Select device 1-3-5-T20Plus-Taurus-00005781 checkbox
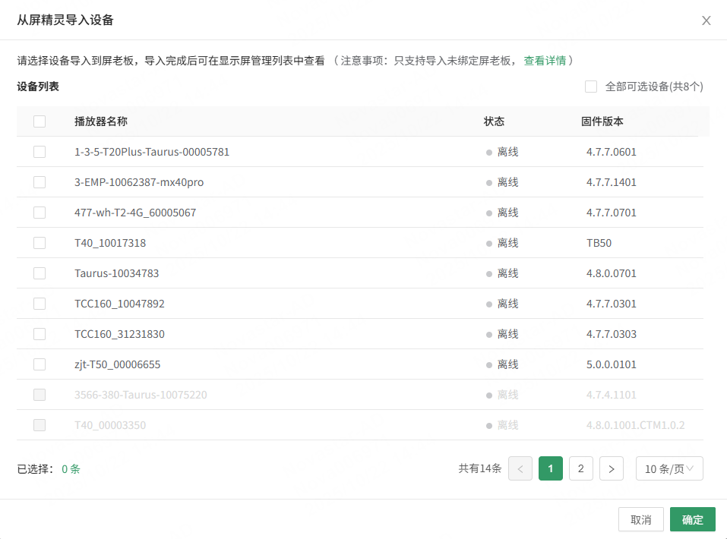This screenshot has width=727, height=539. 40,152
